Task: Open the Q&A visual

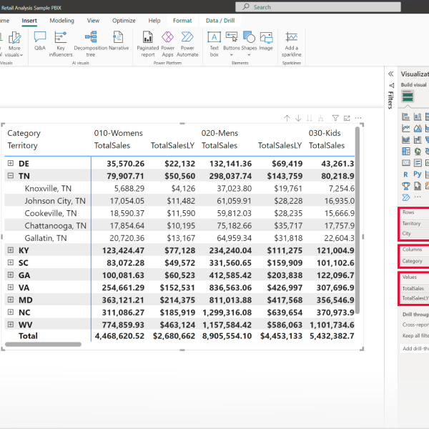Action: pyautogui.click(x=40, y=41)
